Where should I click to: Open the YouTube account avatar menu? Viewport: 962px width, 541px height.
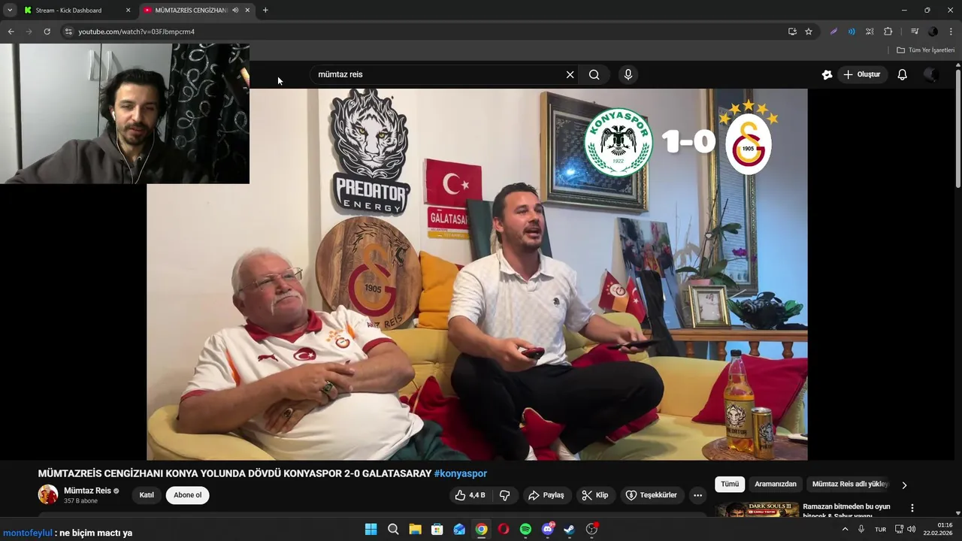[x=930, y=74]
